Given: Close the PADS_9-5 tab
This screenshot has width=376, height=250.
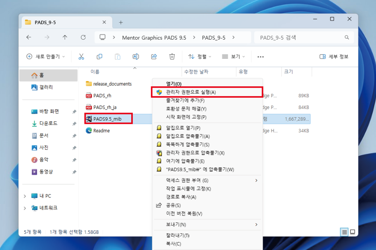Looking at the screenshot, I should [104, 22].
